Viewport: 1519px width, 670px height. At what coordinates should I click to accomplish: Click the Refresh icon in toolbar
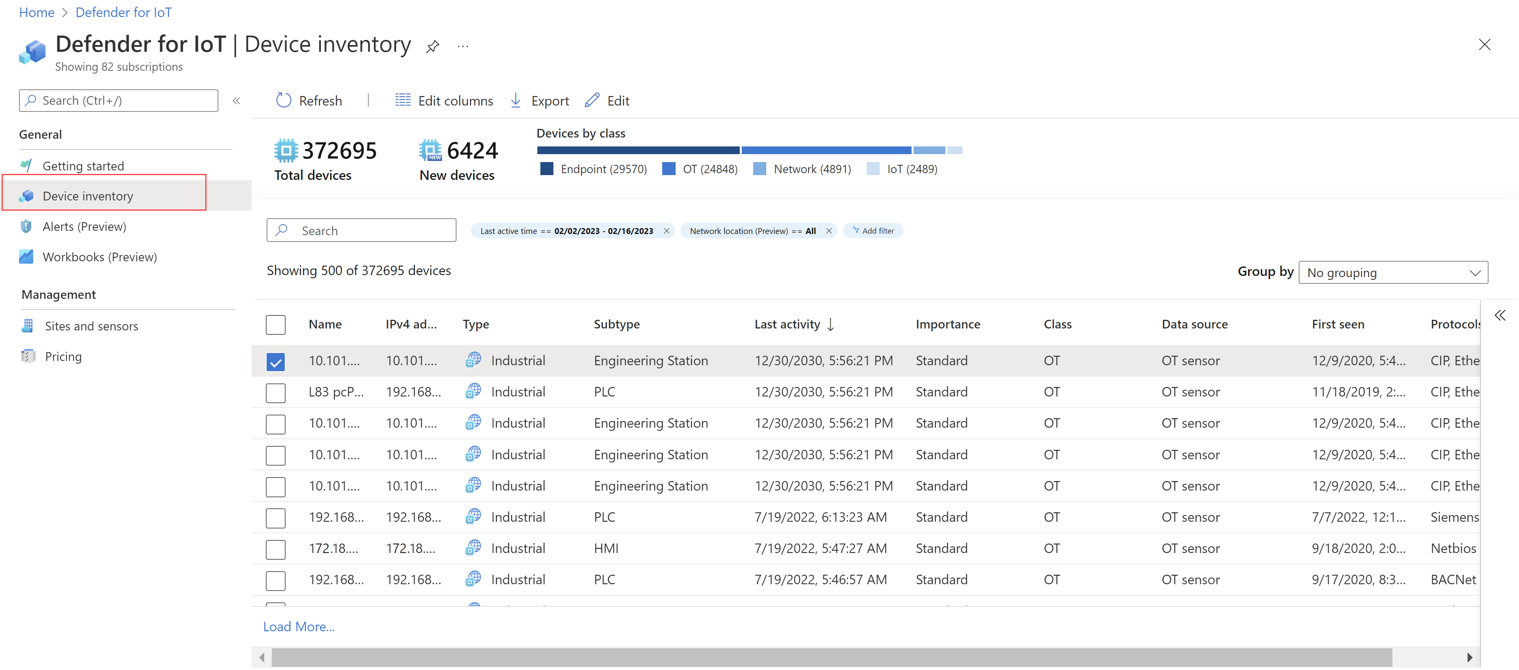point(284,101)
